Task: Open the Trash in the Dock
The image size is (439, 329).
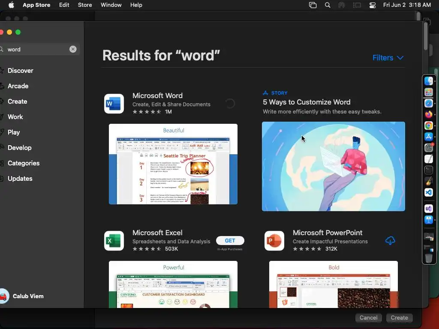Action: [429, 258]
